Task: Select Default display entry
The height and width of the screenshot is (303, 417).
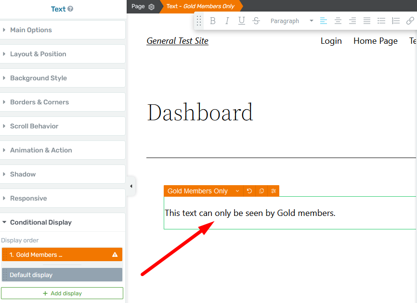Action: tap(62, 275)
